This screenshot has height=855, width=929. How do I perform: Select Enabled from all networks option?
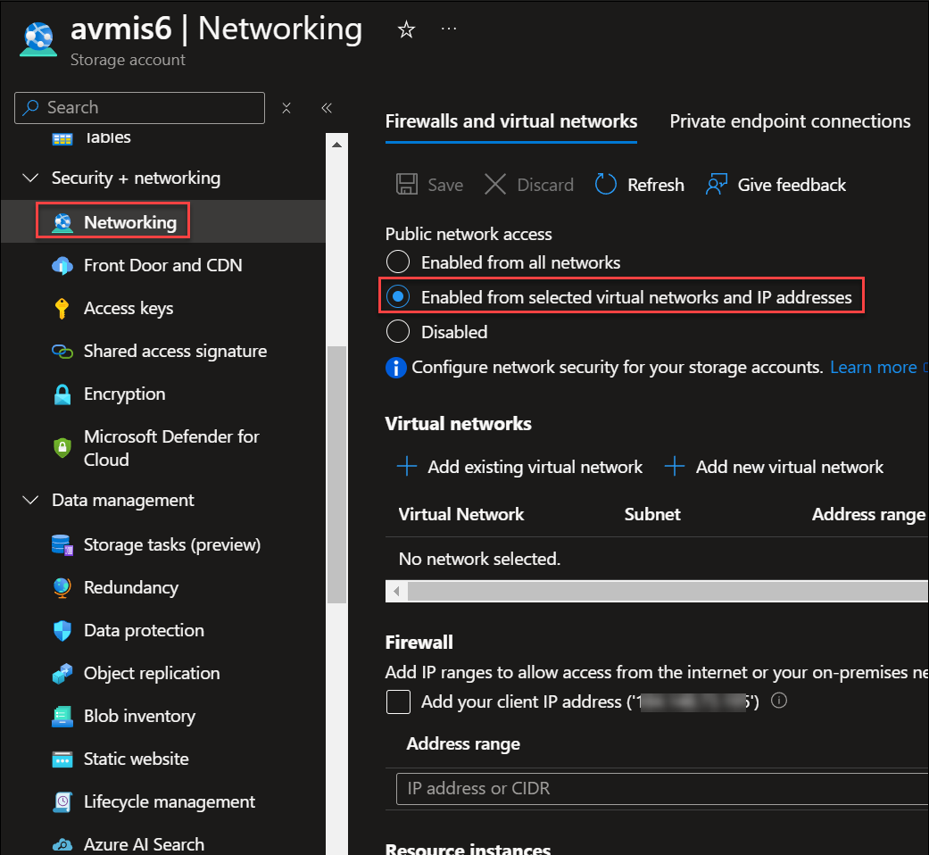[x=398, y=262]
